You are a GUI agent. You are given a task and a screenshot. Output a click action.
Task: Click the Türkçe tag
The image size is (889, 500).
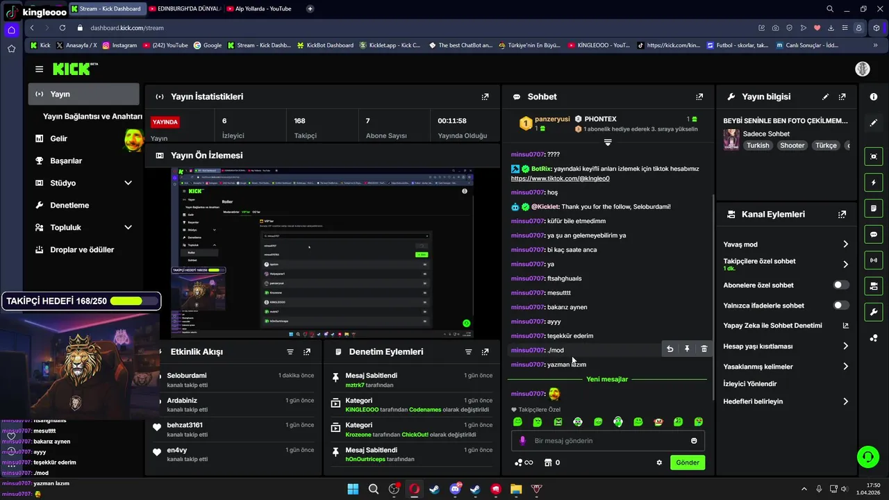(826, 145)
